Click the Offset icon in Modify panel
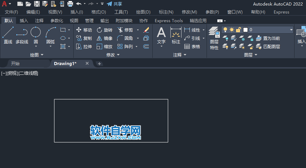Image resolution: width=306 pixels, height=168 pixels. point(146,46)
